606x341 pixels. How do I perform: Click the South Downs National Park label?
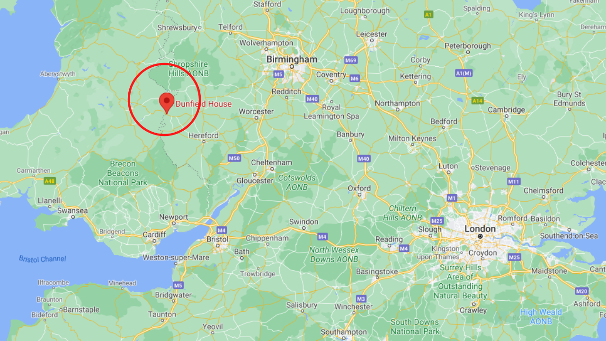[415, 327]
